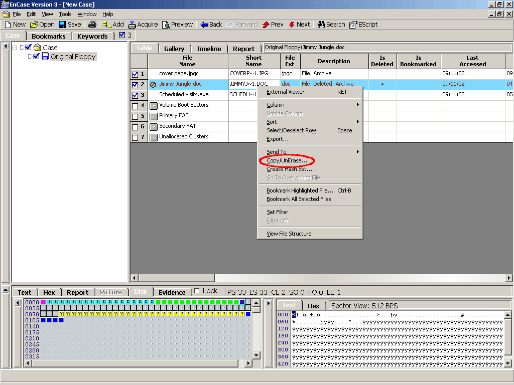Screen dimensions: 514x385
Task: Click the Unallocated Clusters row icon
Action: pos(154,137)
